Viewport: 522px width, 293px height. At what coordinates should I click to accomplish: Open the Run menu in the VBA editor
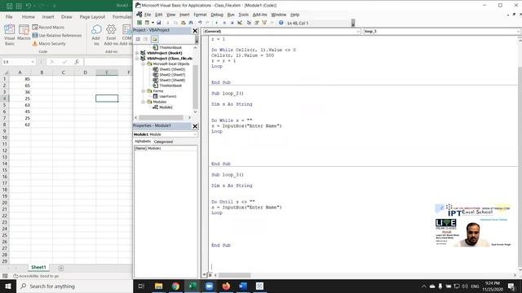tap(231, 15)
